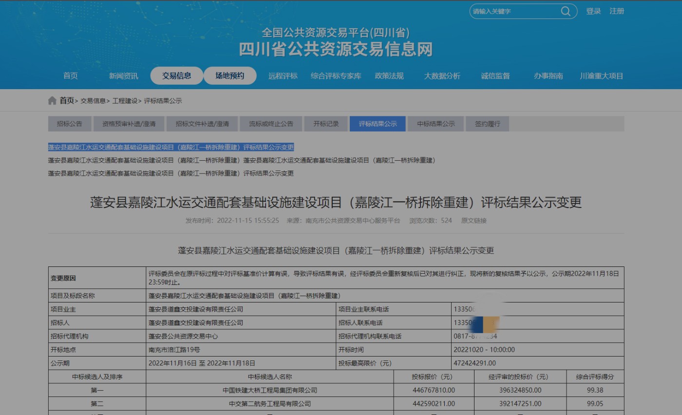
Task: Click evaluated price 396324850.00
Action: click(x=520, y=390)
